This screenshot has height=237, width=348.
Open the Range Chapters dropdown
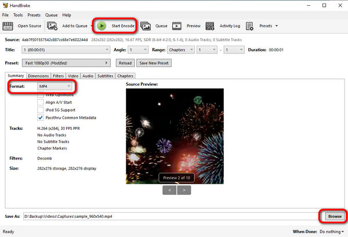click(x=181, y=50)
